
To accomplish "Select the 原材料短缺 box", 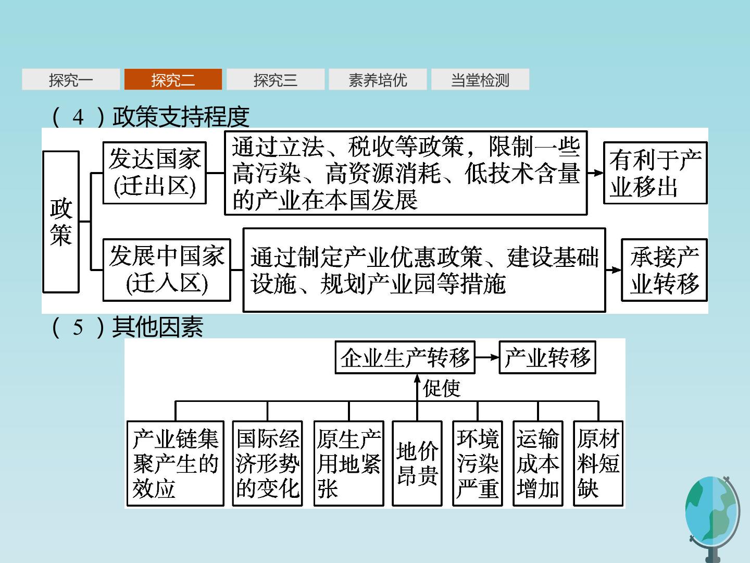I will (598, 463).
